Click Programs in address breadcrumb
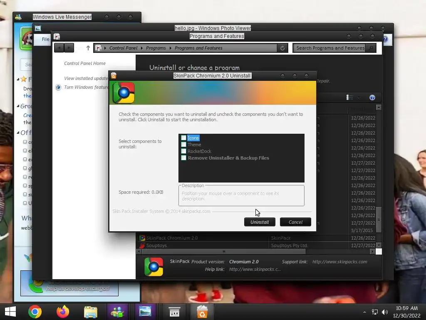The width and height of the screenshot is (426, 320). point(156,48)
